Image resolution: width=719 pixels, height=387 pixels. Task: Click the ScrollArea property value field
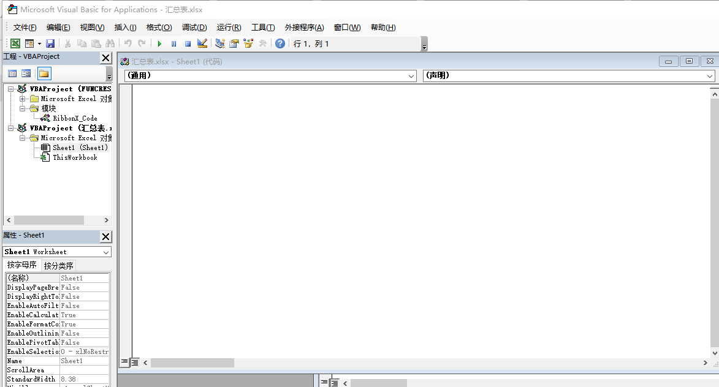click(x=85, y=370)
